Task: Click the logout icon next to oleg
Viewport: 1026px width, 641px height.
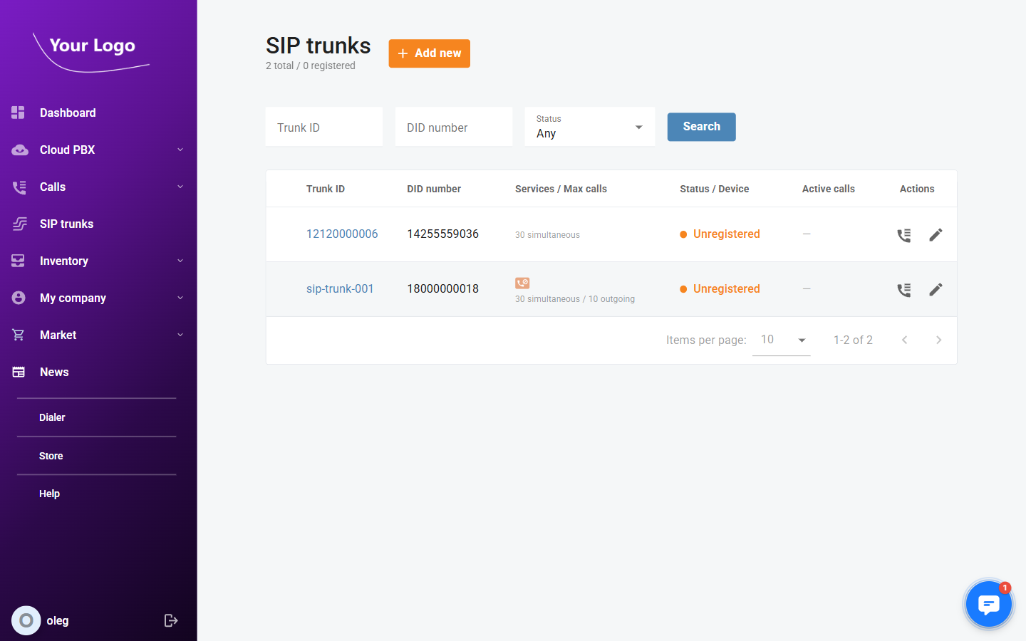Action: [x=171, y=620]
